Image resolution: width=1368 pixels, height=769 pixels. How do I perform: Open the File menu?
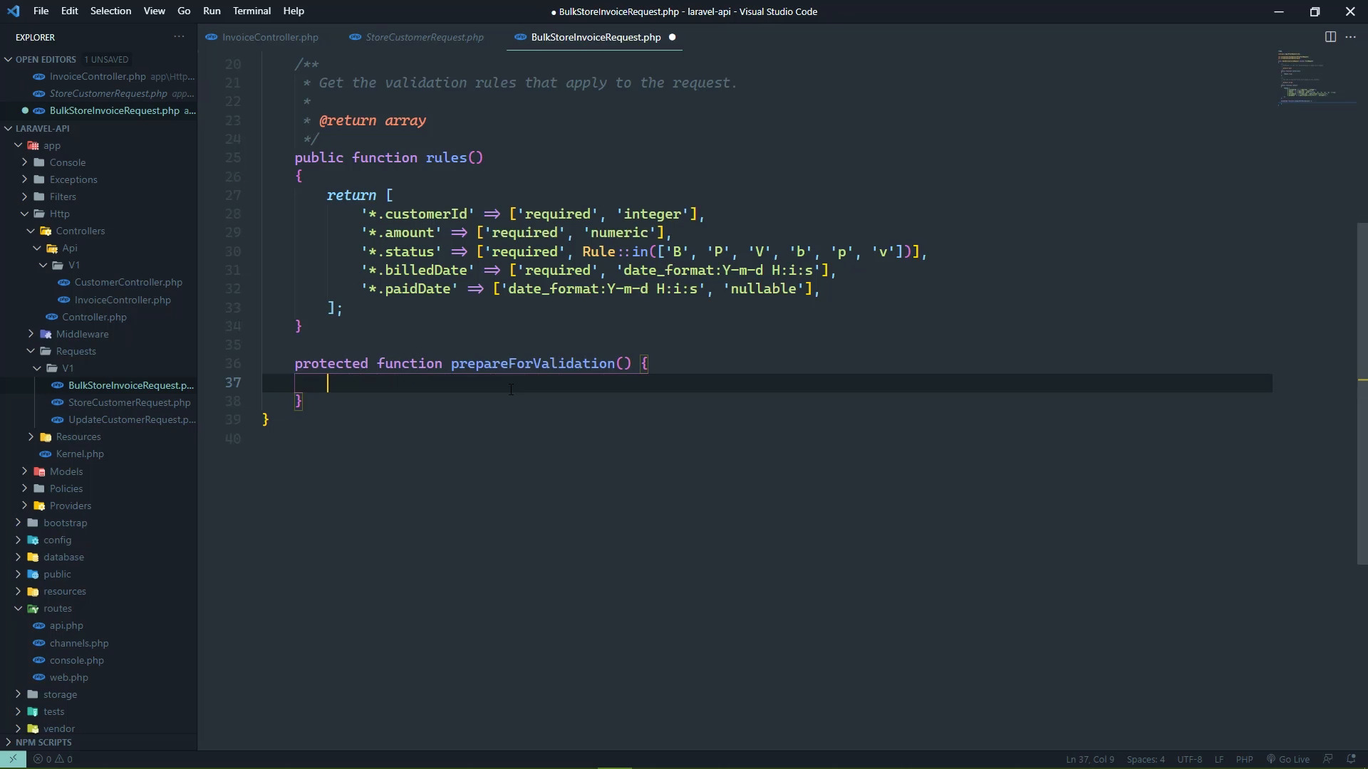41,11
